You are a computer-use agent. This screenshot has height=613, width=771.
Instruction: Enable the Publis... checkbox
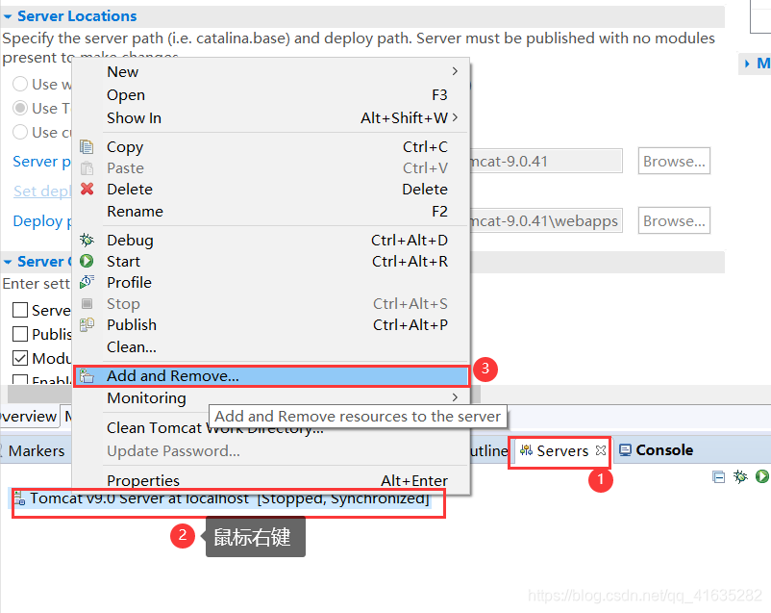click(x=20, y=334)
